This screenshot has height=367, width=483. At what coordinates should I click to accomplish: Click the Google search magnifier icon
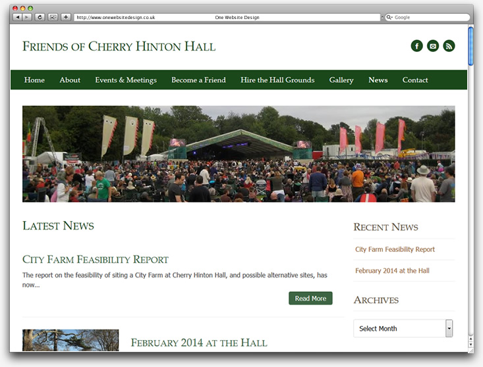coord(389,17)
